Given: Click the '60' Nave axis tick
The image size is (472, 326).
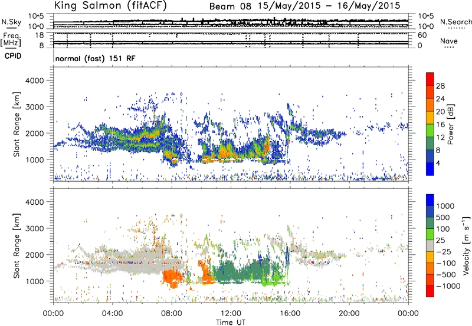Looking at the screenshot, I should pos(422,35).
